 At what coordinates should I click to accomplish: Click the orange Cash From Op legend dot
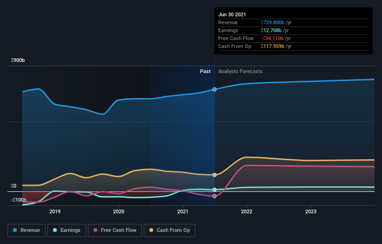[151, 230]
